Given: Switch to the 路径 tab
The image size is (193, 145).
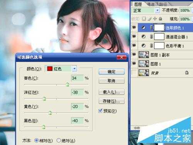Looking at the screenshot, I should [x=163, y=4].
